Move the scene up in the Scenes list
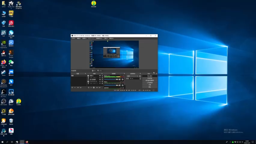Viewport: 256px width, 144px height. coord(78,87)
